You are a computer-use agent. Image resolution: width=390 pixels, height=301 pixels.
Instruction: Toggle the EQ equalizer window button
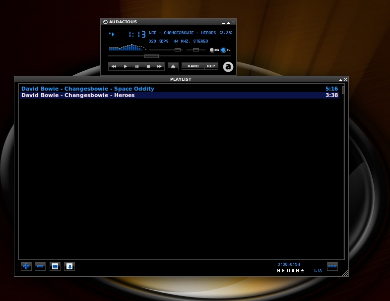click(214, 50)
